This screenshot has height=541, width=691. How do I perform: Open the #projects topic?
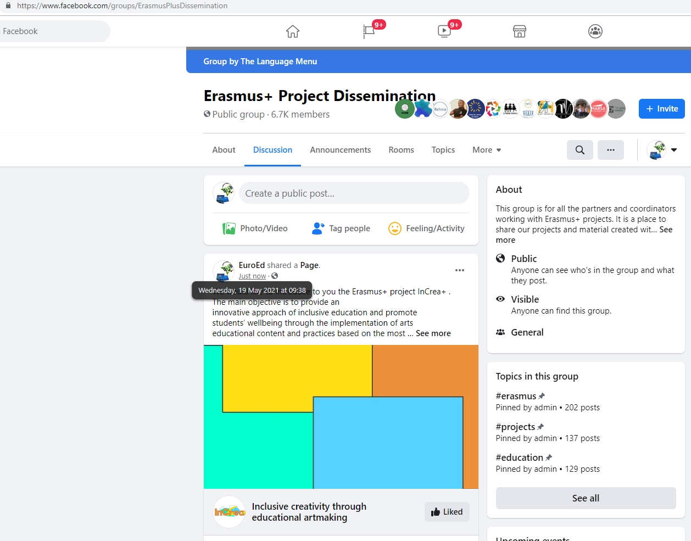(x=516, y=427)
